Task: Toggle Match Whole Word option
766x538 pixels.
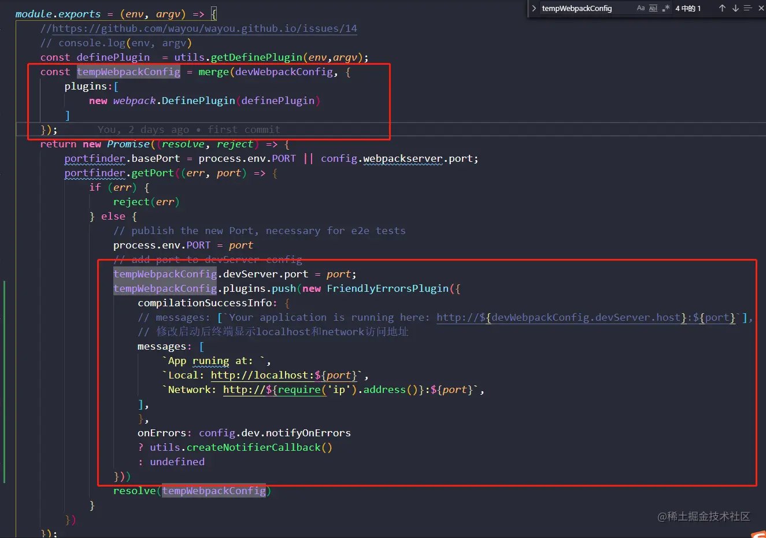Action: pos(653,8)
